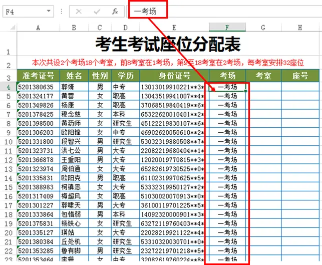Click the fill handle on cell F4
Screen dimensions: 322x265
pyautogui.click(x=245, y=91)
